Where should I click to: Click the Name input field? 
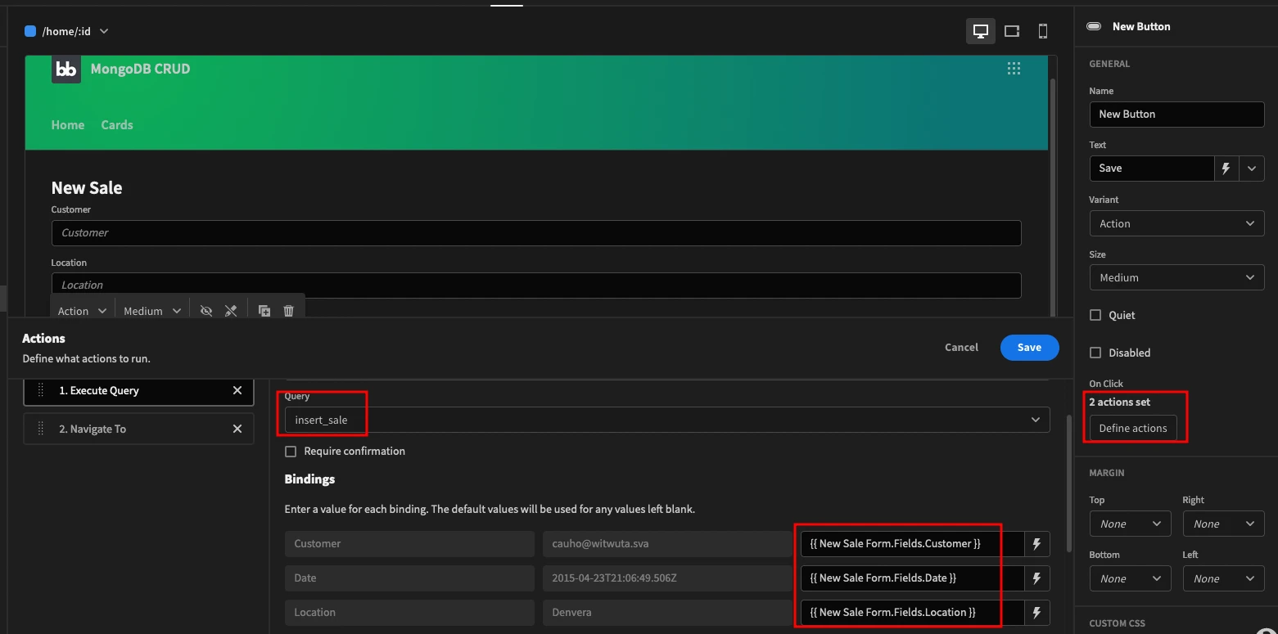(1176, 114)
